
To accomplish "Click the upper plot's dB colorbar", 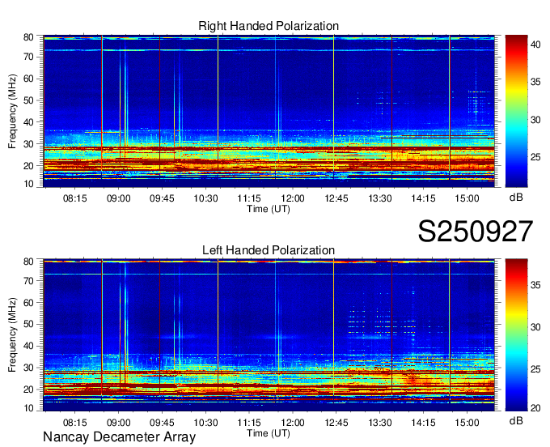I will tap(515, 112).
